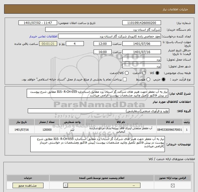198x192 pixels.
Task: Click row number 1 cell
Action: pyautogui.click(x=187, y=130)
